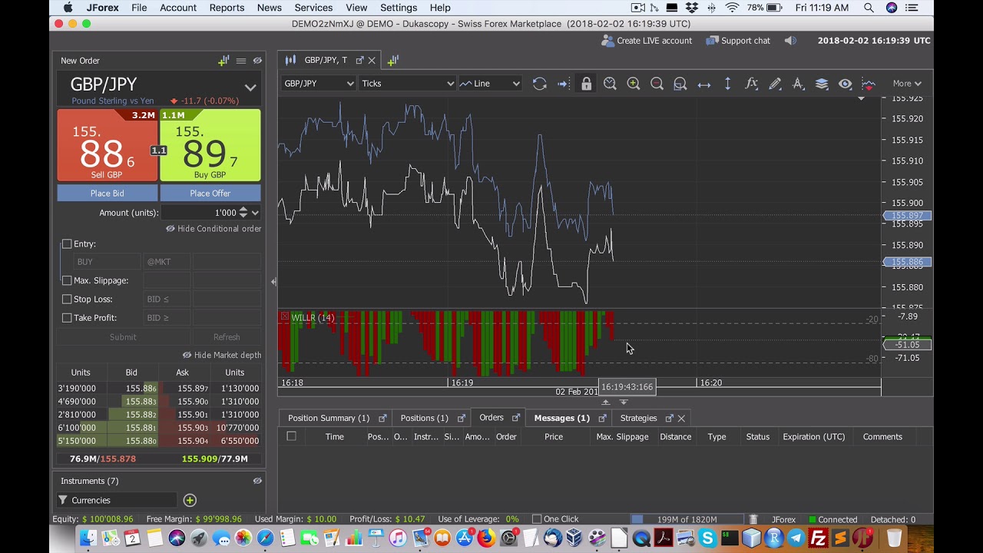Image resolution: width=983 pixels, height=553 pixels.
Task: Collapse the Currencies filter group
Action: [x=63, y=501]
